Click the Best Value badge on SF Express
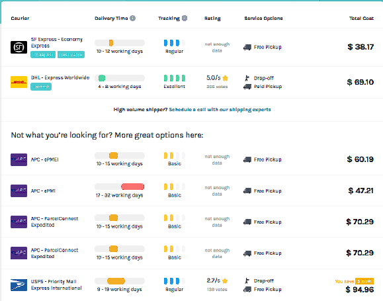This screenshot has width=383, height=301. [x=71, y=55]
